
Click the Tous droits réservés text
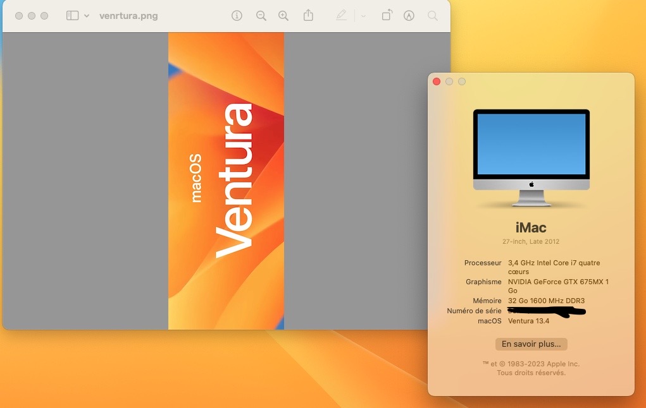[x=531, y=373]
